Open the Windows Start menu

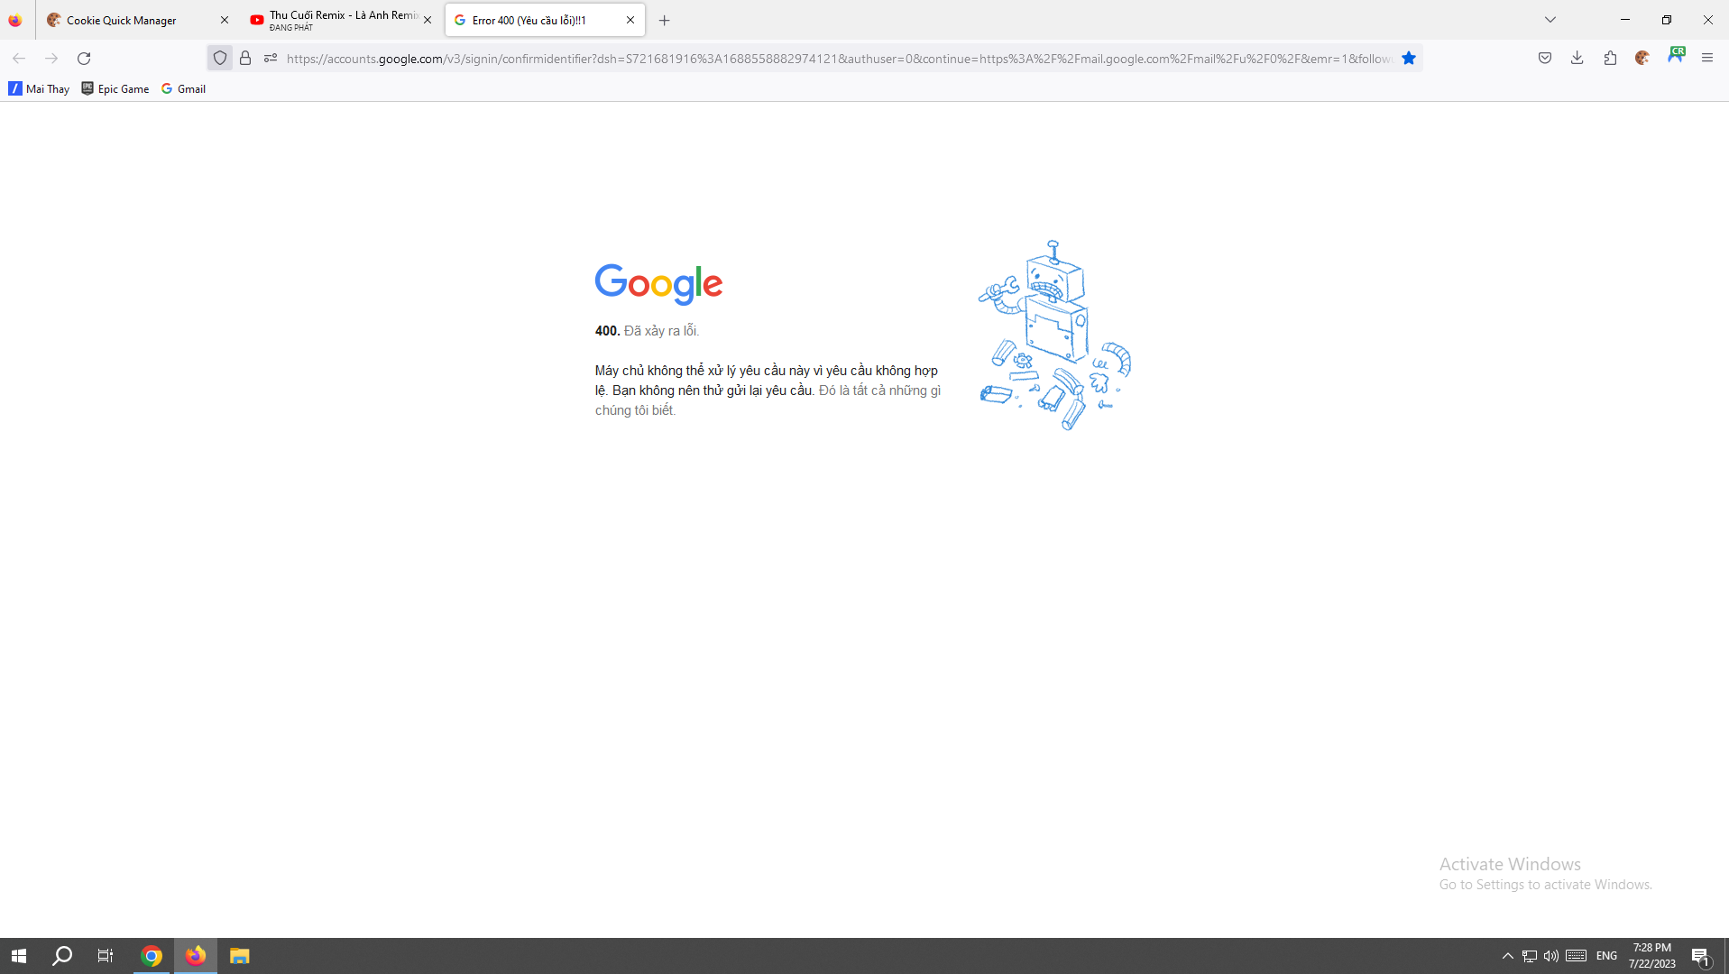pos(19,956)
